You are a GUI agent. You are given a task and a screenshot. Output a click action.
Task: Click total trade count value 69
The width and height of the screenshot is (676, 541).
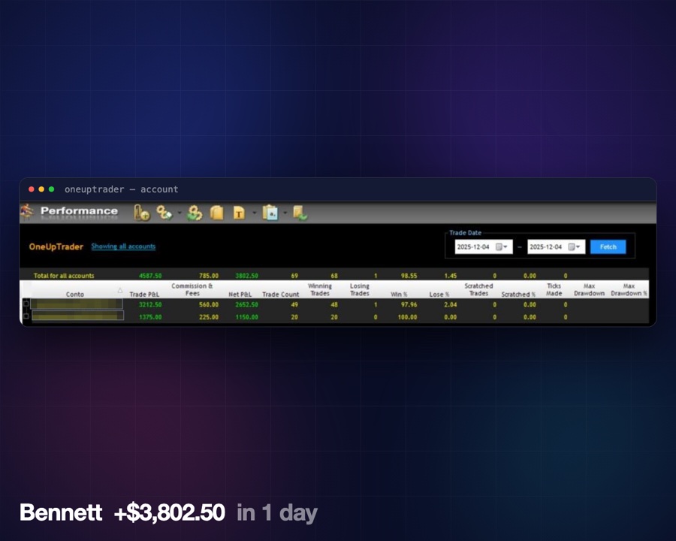[x=294, y=276]
